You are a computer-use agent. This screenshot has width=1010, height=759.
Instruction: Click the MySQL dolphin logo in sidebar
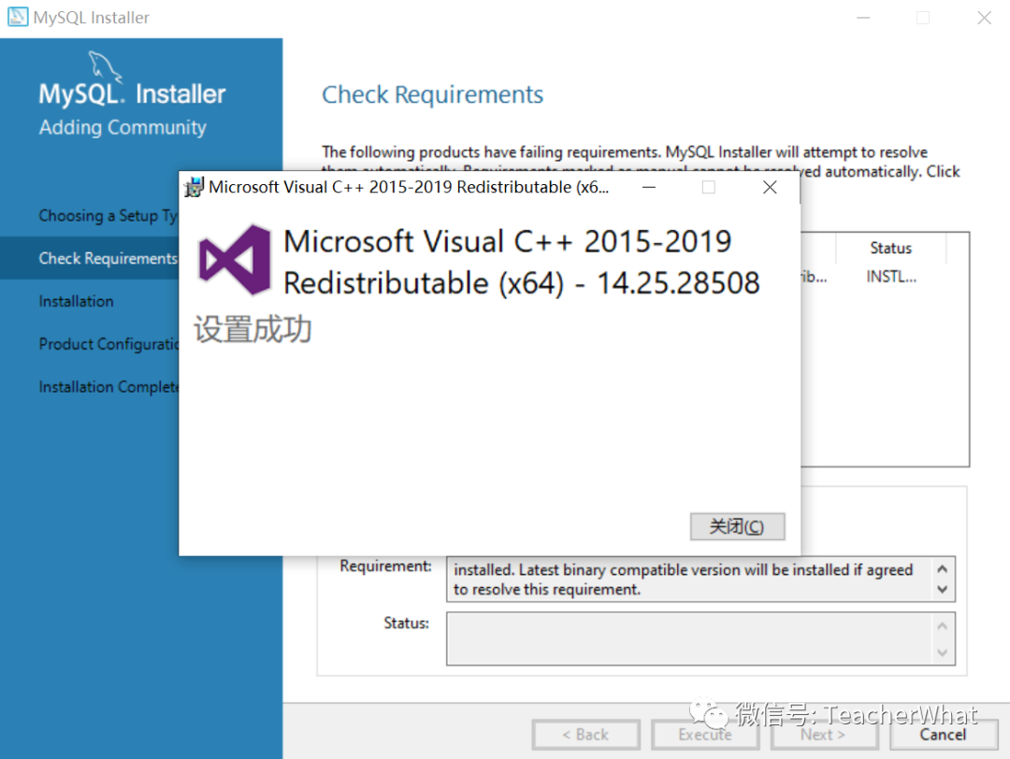pos(105,66)
